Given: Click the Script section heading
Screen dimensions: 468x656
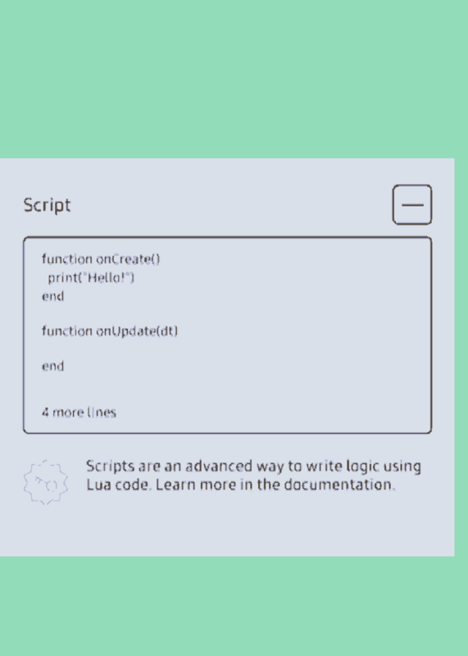Looking at the screenshot, I should coord(47,206).
